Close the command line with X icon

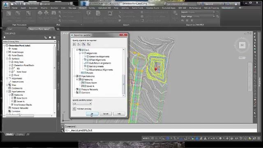(62, 127)
